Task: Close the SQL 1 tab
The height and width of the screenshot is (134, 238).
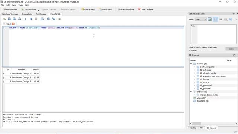Action: [x=13, y=24]
